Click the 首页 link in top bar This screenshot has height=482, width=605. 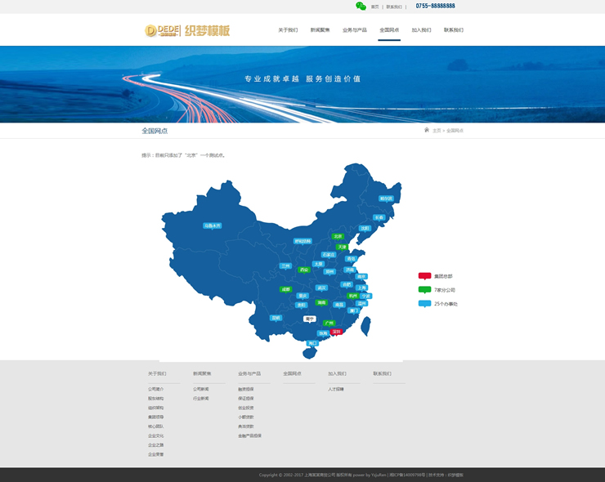(x=375, y=7)
